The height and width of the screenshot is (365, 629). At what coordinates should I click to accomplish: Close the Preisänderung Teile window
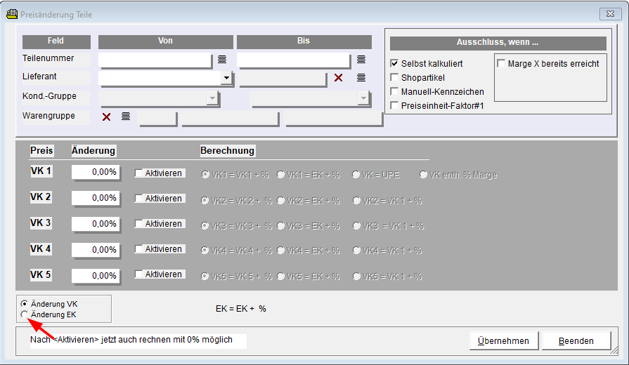coord(610,13)
